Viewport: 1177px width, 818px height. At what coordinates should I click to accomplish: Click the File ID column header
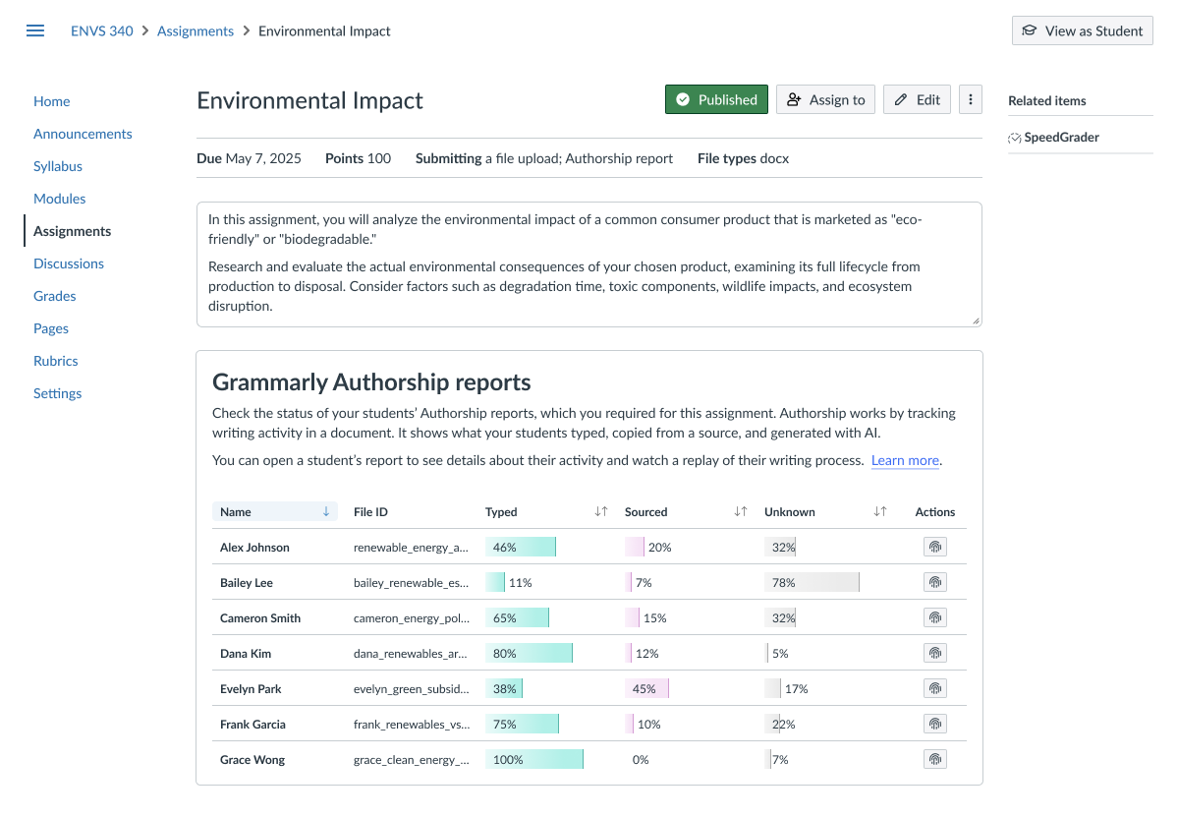pos(370,511)
